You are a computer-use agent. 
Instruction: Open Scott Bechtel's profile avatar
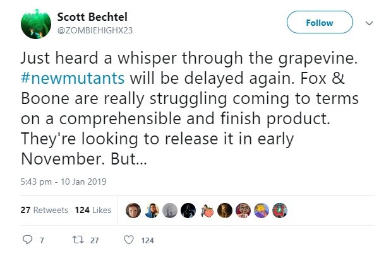36,23
